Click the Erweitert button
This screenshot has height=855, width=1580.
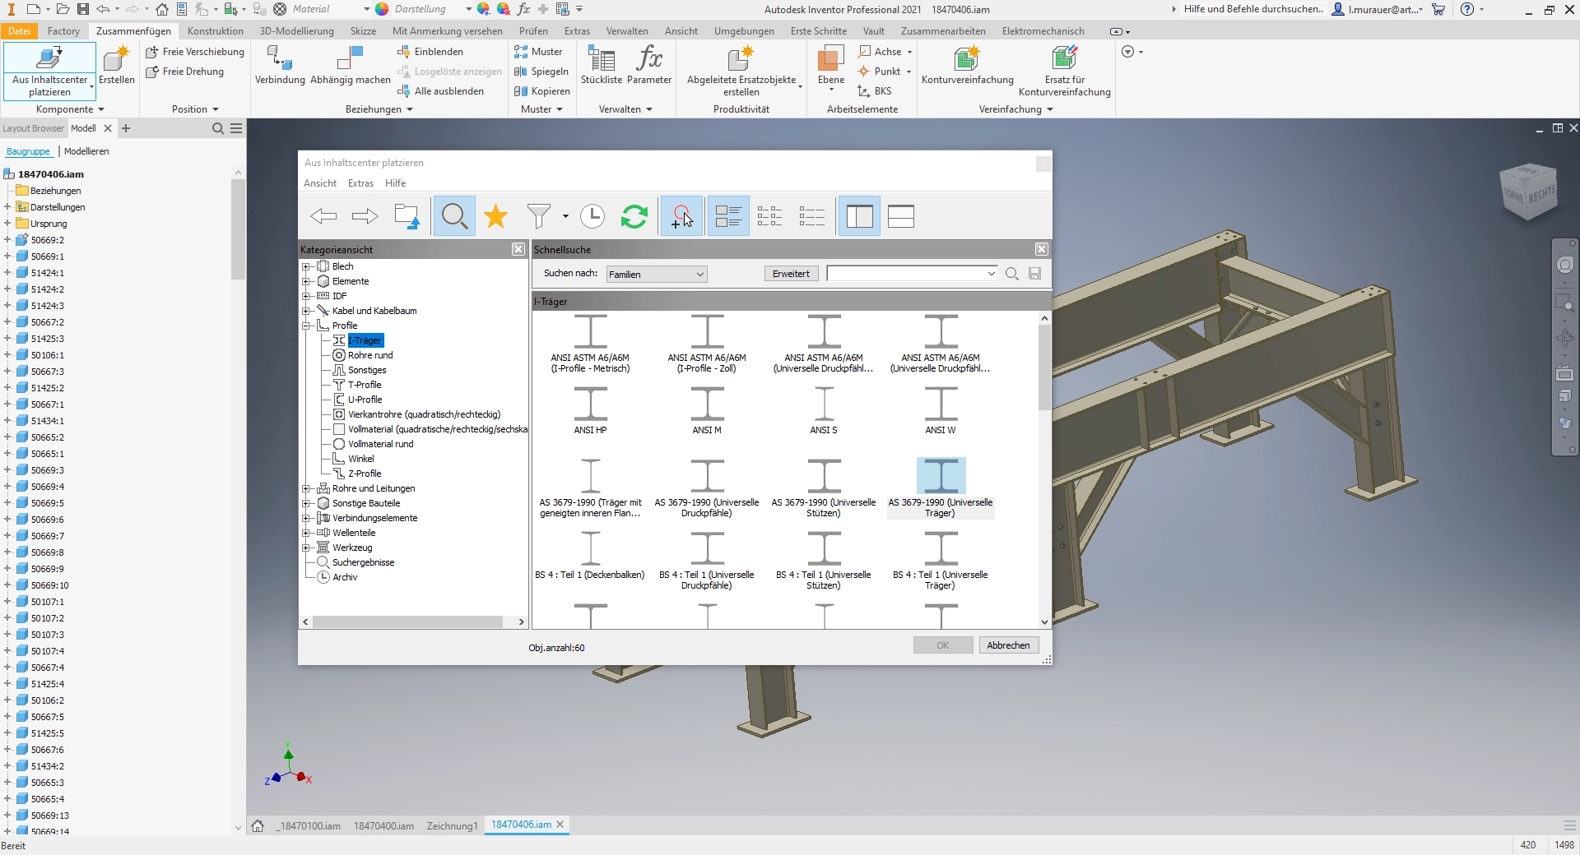tap(791, 274)
